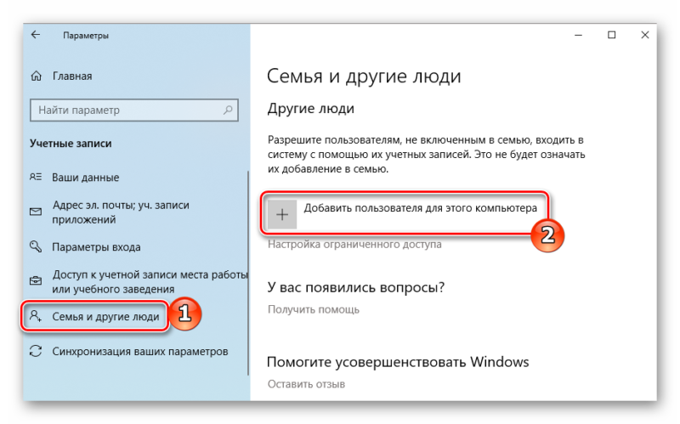The image size is (680, 424).
Task: Click the Другие люди heading
Action: pyautogui.click(x=310, y=109)
